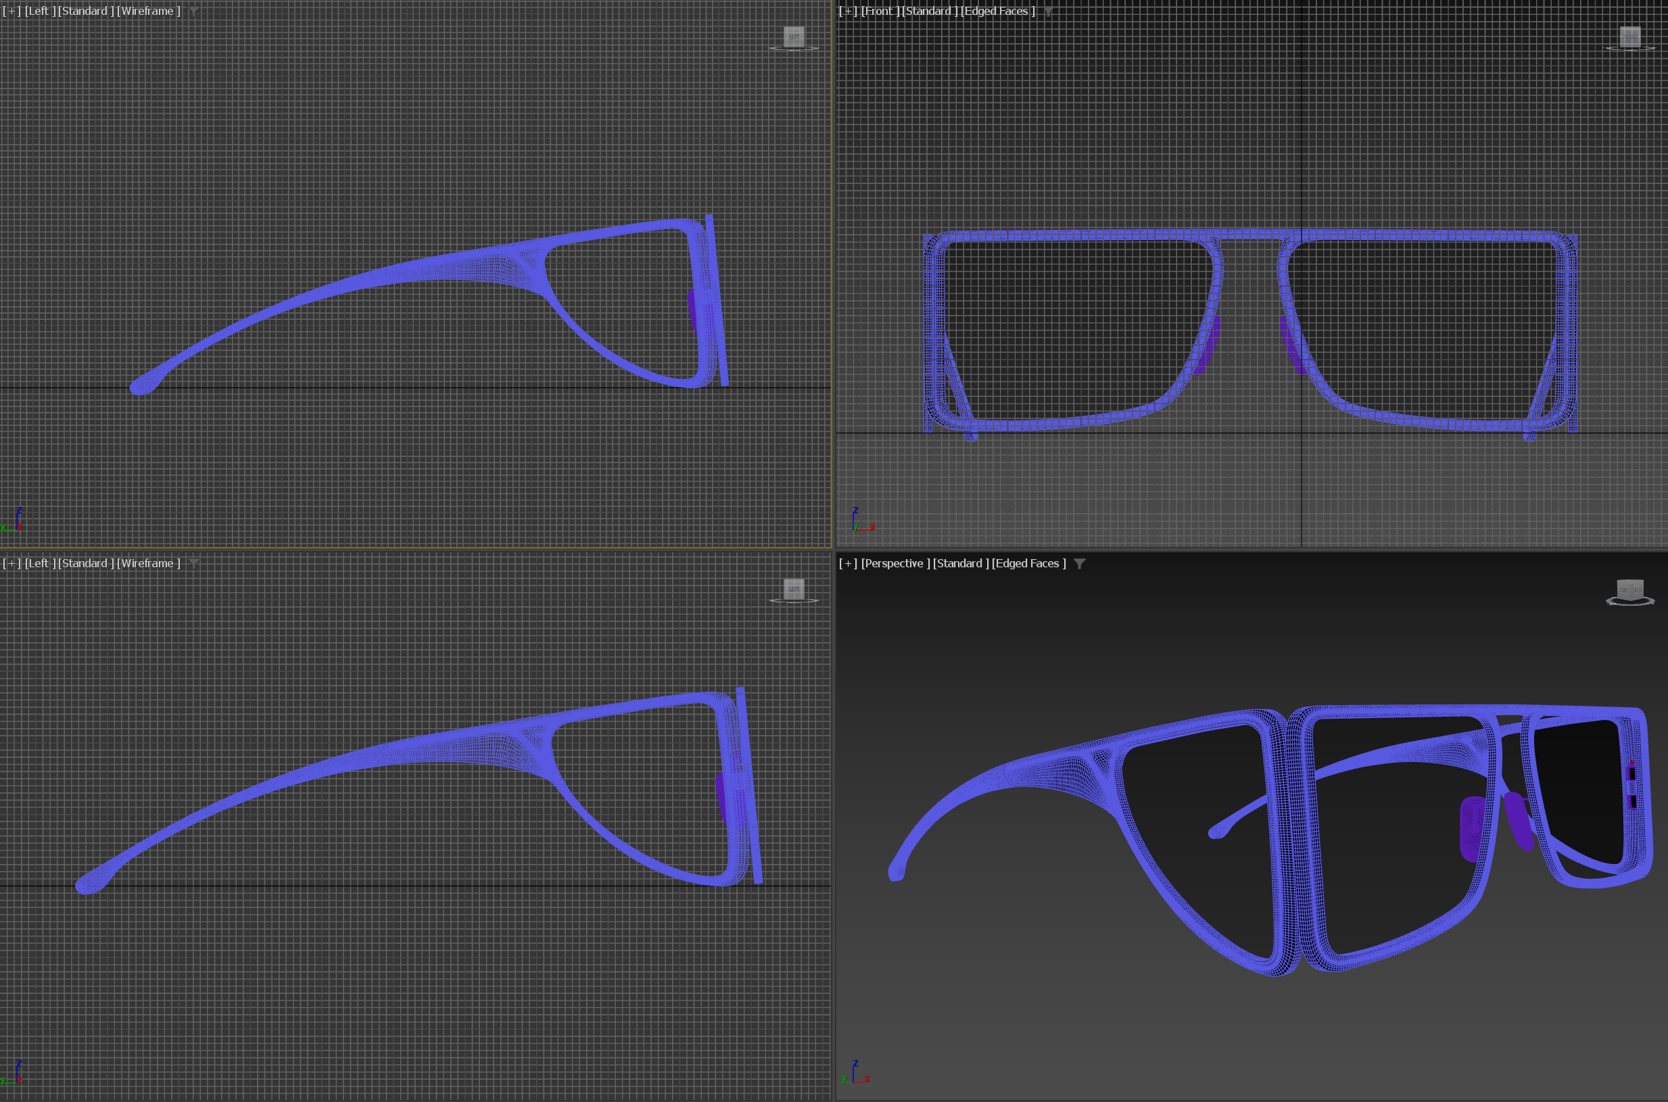Click the filter funnel icon in the Perspective viewport
The image size is (1668, 1102).
click(x=1080, y=564)
